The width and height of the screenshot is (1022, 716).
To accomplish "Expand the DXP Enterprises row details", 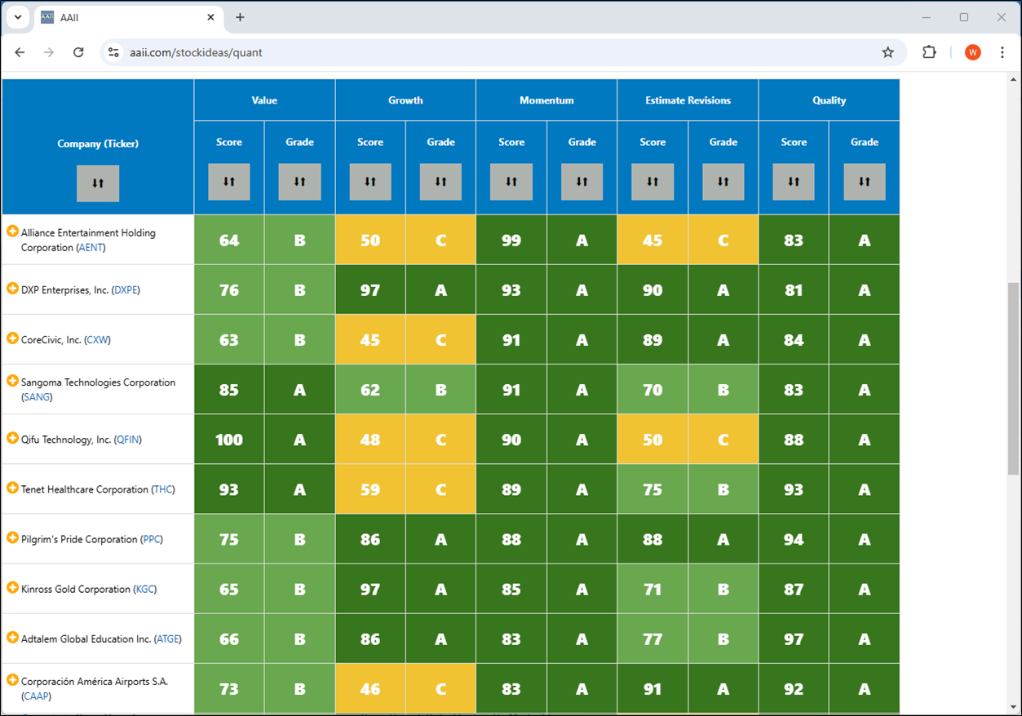I will pyautogui.click(x=12, y=289).
